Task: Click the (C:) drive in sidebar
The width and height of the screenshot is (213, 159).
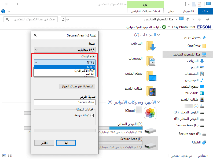Action: tap(194, 106)
